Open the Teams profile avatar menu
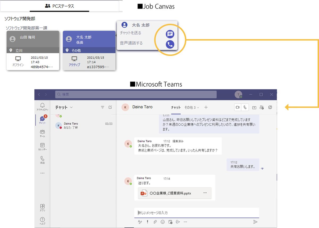 (x=238, y=94)
